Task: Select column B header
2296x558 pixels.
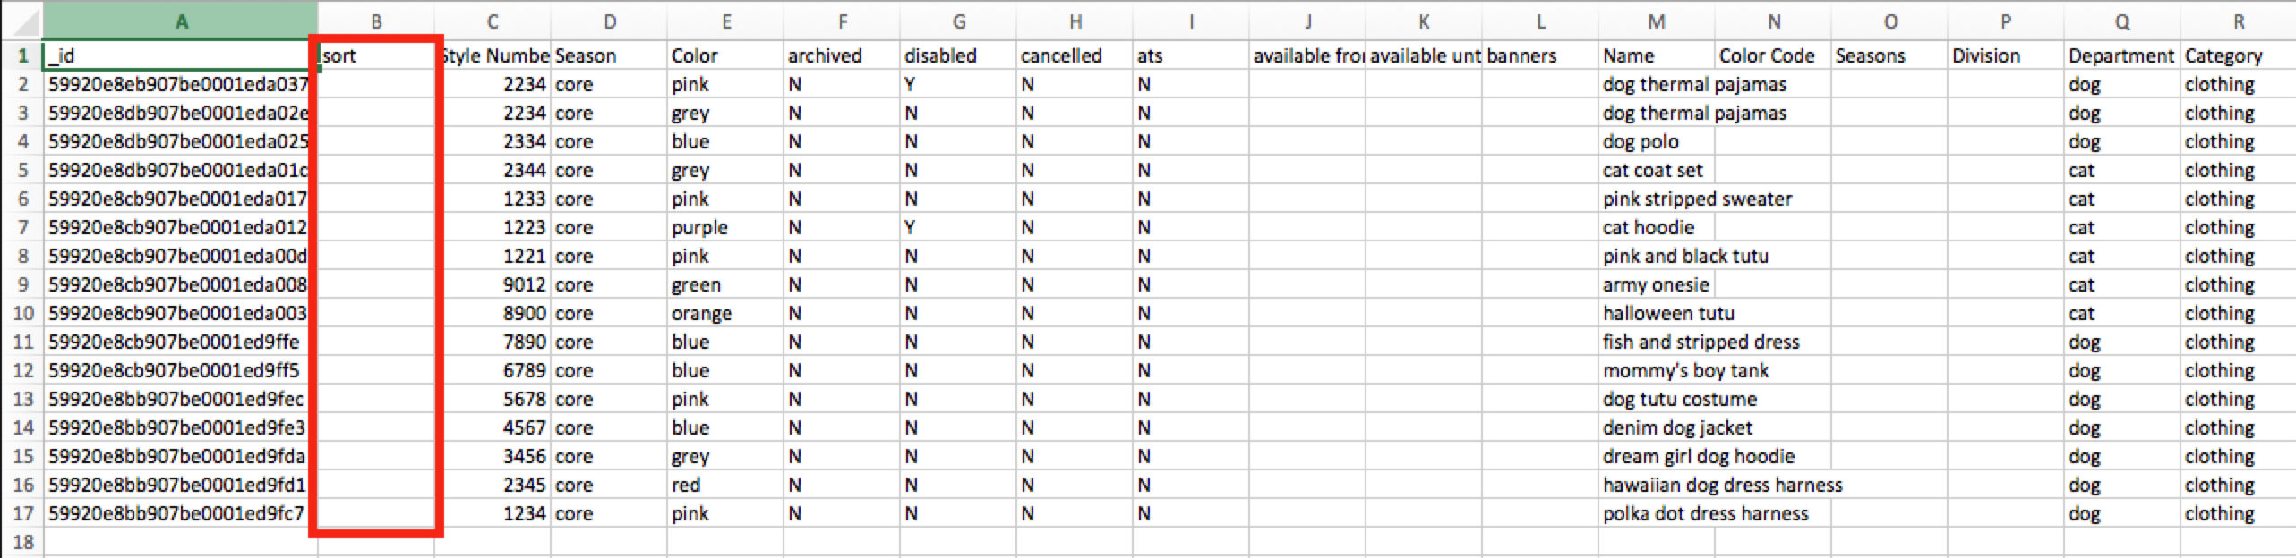Action: pos(376,21)
